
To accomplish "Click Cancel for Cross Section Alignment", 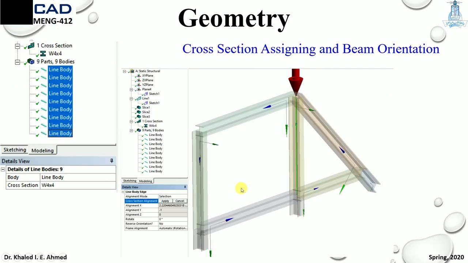I will [180, 201].
